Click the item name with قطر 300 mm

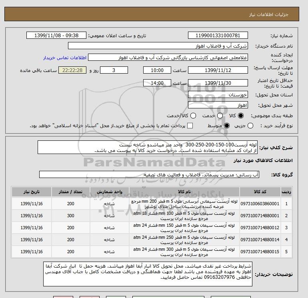(x=184, y=252)
